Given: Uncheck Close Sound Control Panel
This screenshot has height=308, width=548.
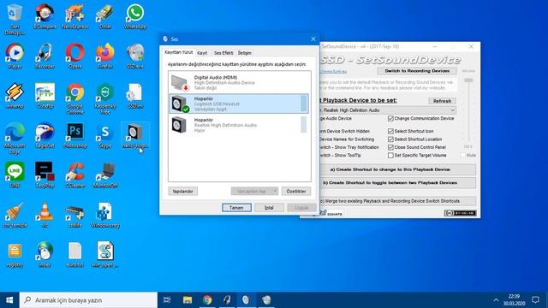Looking at the screenshot, I should (390, 147).
